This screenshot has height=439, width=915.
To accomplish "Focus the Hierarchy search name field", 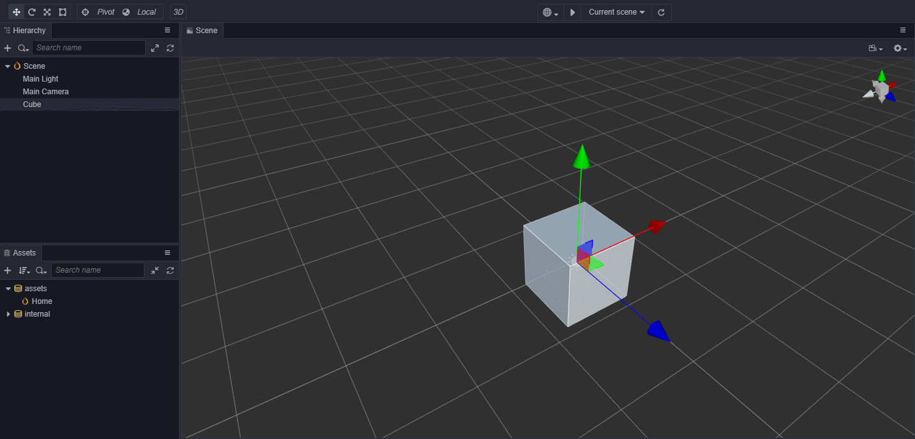I will [89, 48].
